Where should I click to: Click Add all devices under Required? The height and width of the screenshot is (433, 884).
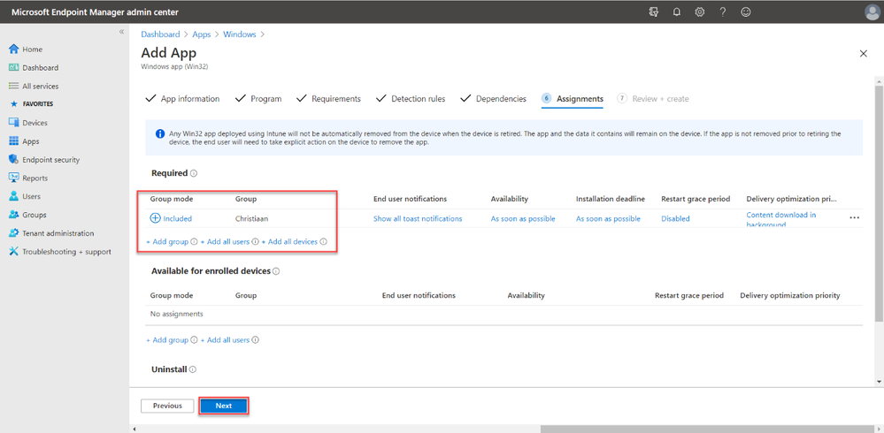[x=289, y=241]
